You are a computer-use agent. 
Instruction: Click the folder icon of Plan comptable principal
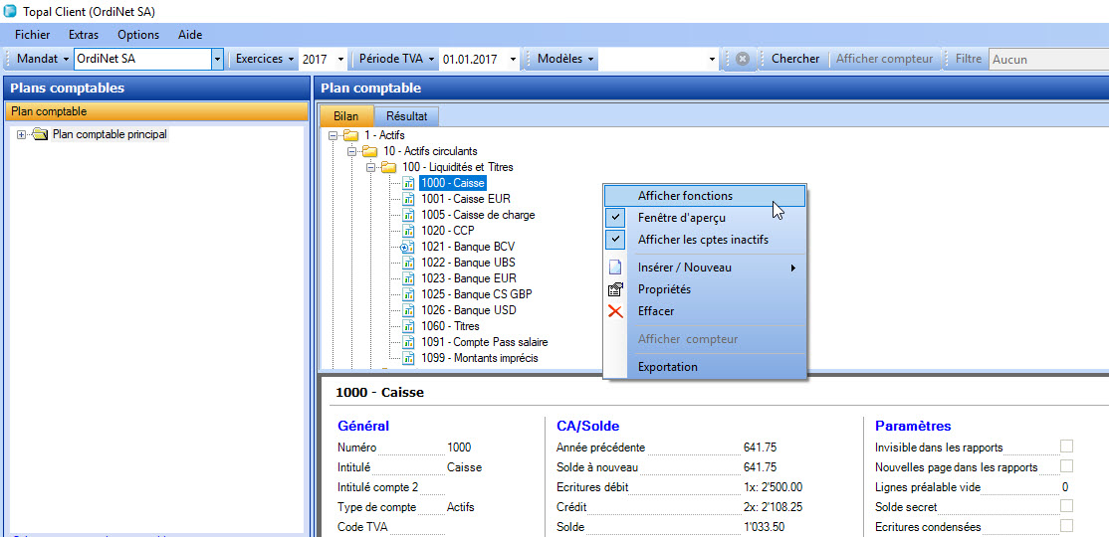pos(40,135)
